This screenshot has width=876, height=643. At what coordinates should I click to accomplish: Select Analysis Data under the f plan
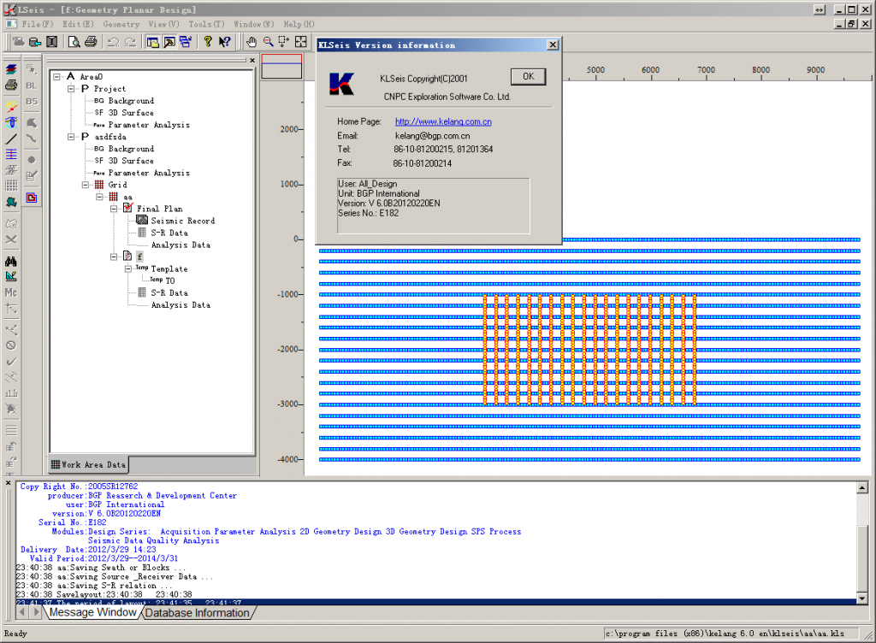click(x=181, y=304)
